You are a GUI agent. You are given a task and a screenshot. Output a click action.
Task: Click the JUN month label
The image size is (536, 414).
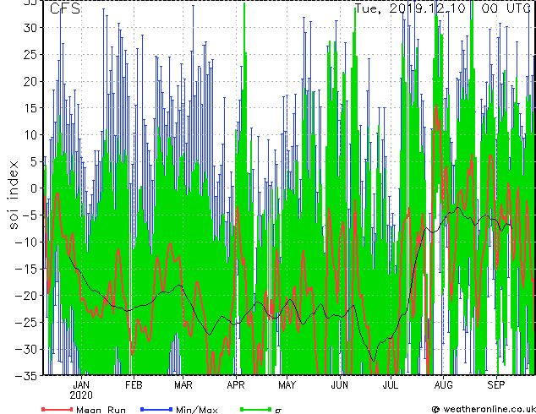(340, 385)
